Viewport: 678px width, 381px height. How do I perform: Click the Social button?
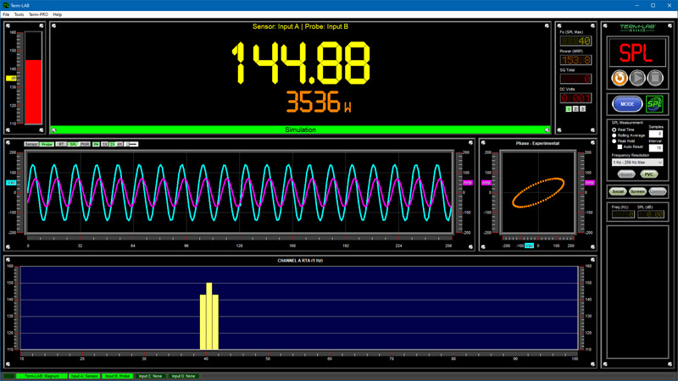click(x=618, y=191)
